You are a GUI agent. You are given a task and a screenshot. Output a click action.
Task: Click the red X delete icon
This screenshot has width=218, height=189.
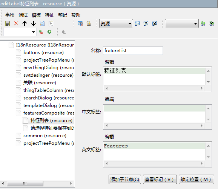pos(16,23)
